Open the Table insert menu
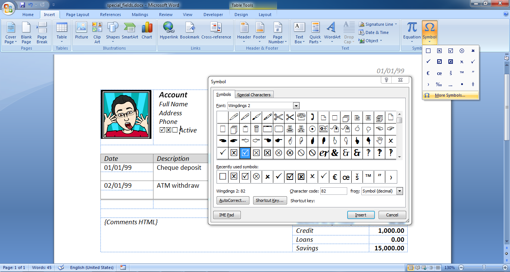The width and height of the screenshot is (510, 272). coord(62,33)
